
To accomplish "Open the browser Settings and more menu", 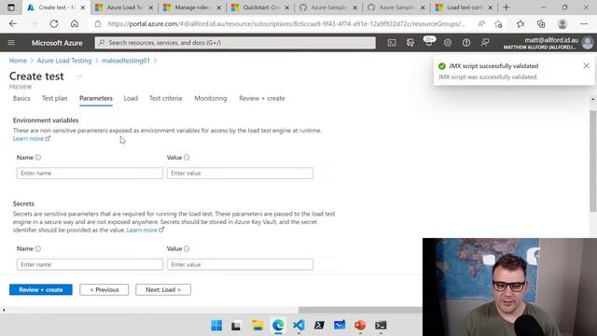I will point(584,24).
